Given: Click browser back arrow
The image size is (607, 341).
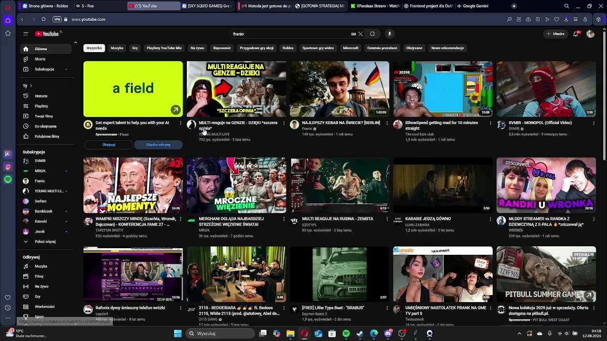Looking at the screenshot, I should tap(22, 19).
